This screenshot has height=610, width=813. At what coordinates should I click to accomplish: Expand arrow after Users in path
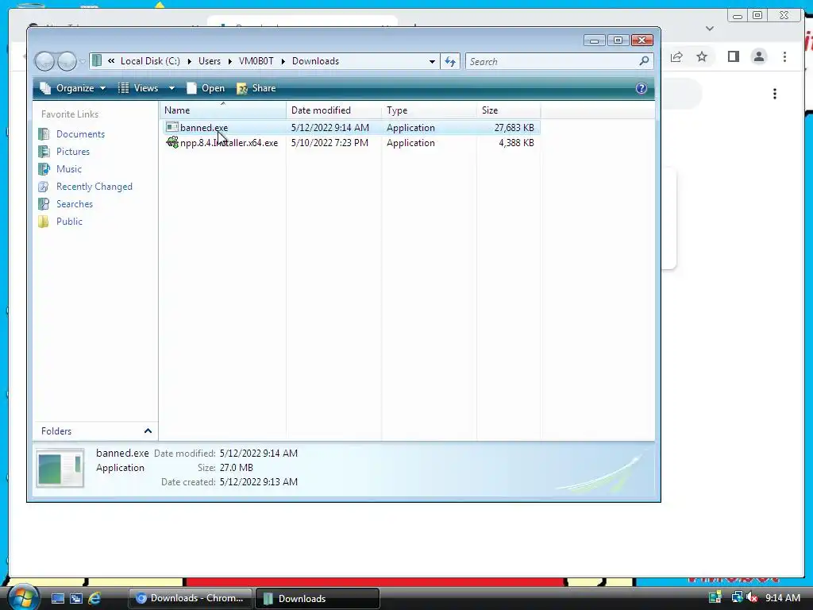[229, 61]
